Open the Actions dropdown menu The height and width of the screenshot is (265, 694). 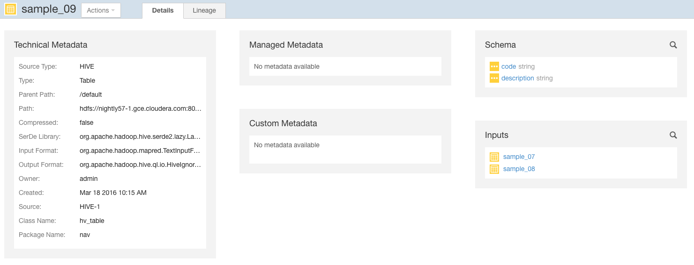[101, 10]
